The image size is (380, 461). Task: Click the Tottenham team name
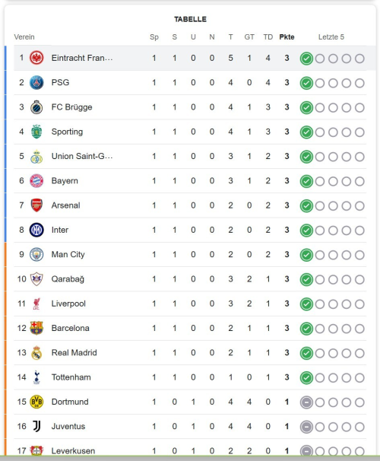click(71, 377)
